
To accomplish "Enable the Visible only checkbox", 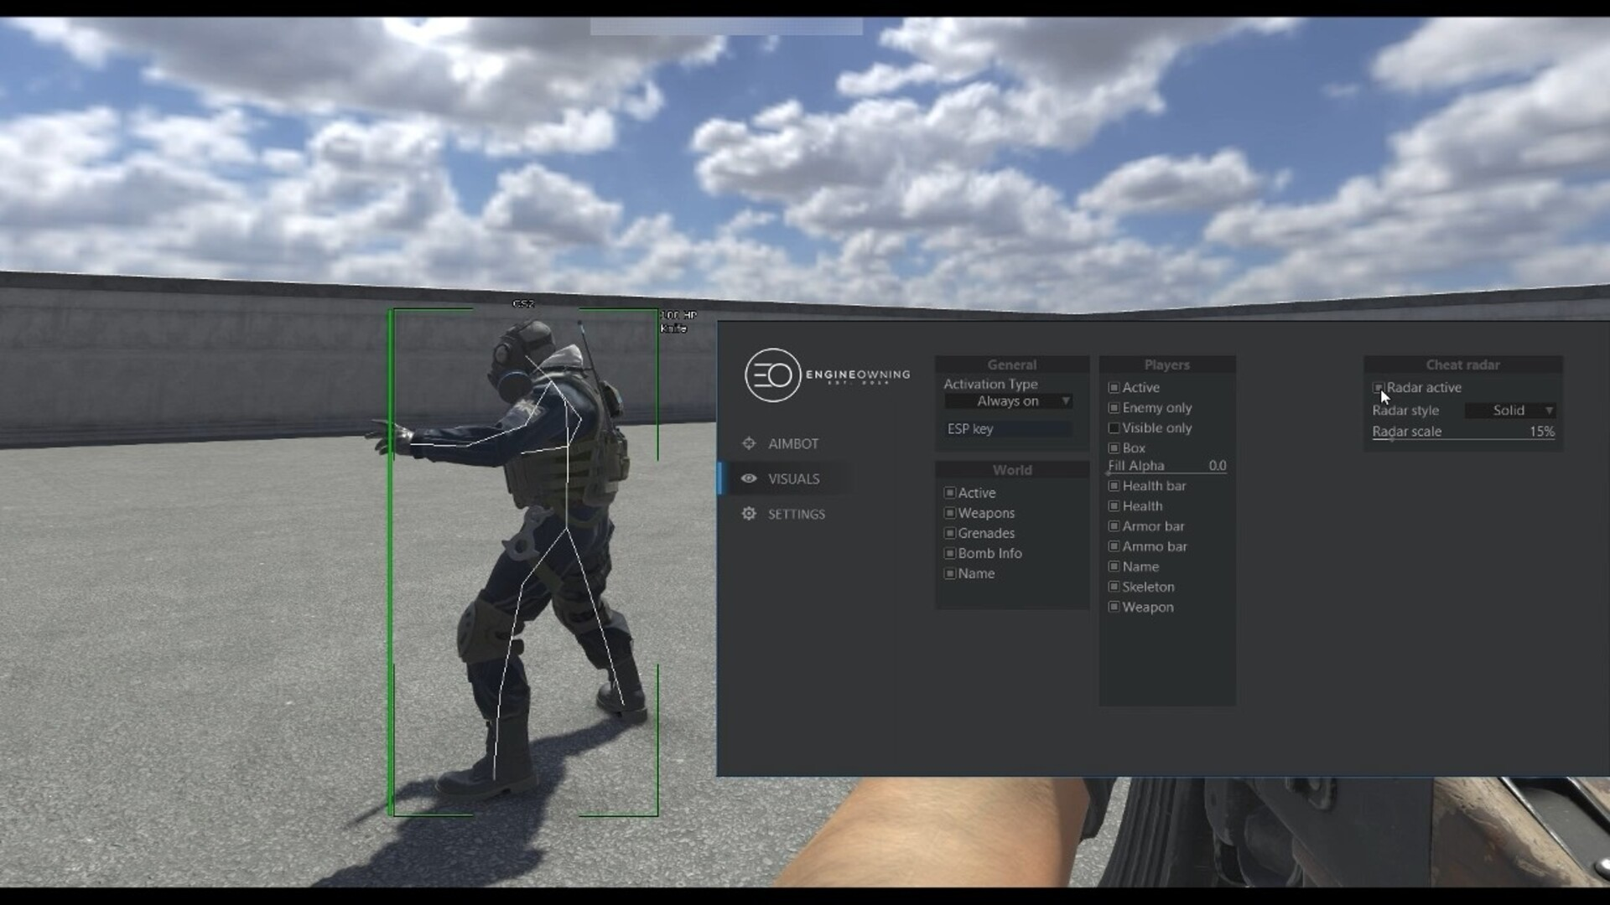I will pos(1114,428).
